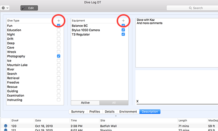Enable the Mountain Lake checkbox
The image size is (218, 131).
pos(58,65)
